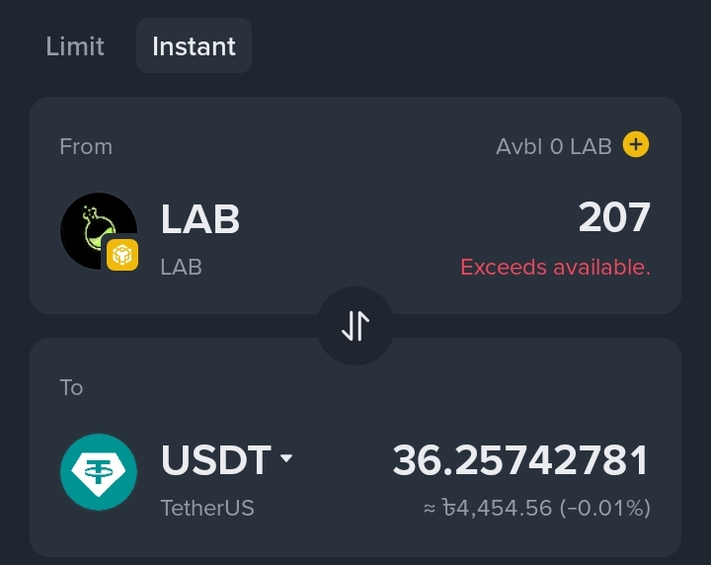Click the From label
711x565 pixels.
tap(86, 146)
